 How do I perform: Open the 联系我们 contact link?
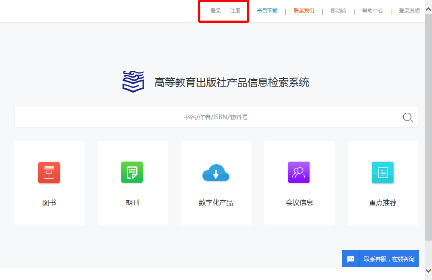click(303, 11)
